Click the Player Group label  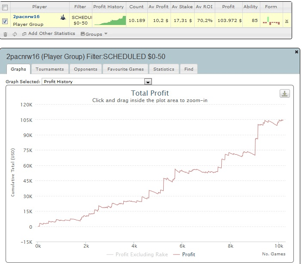click(28, 25)
